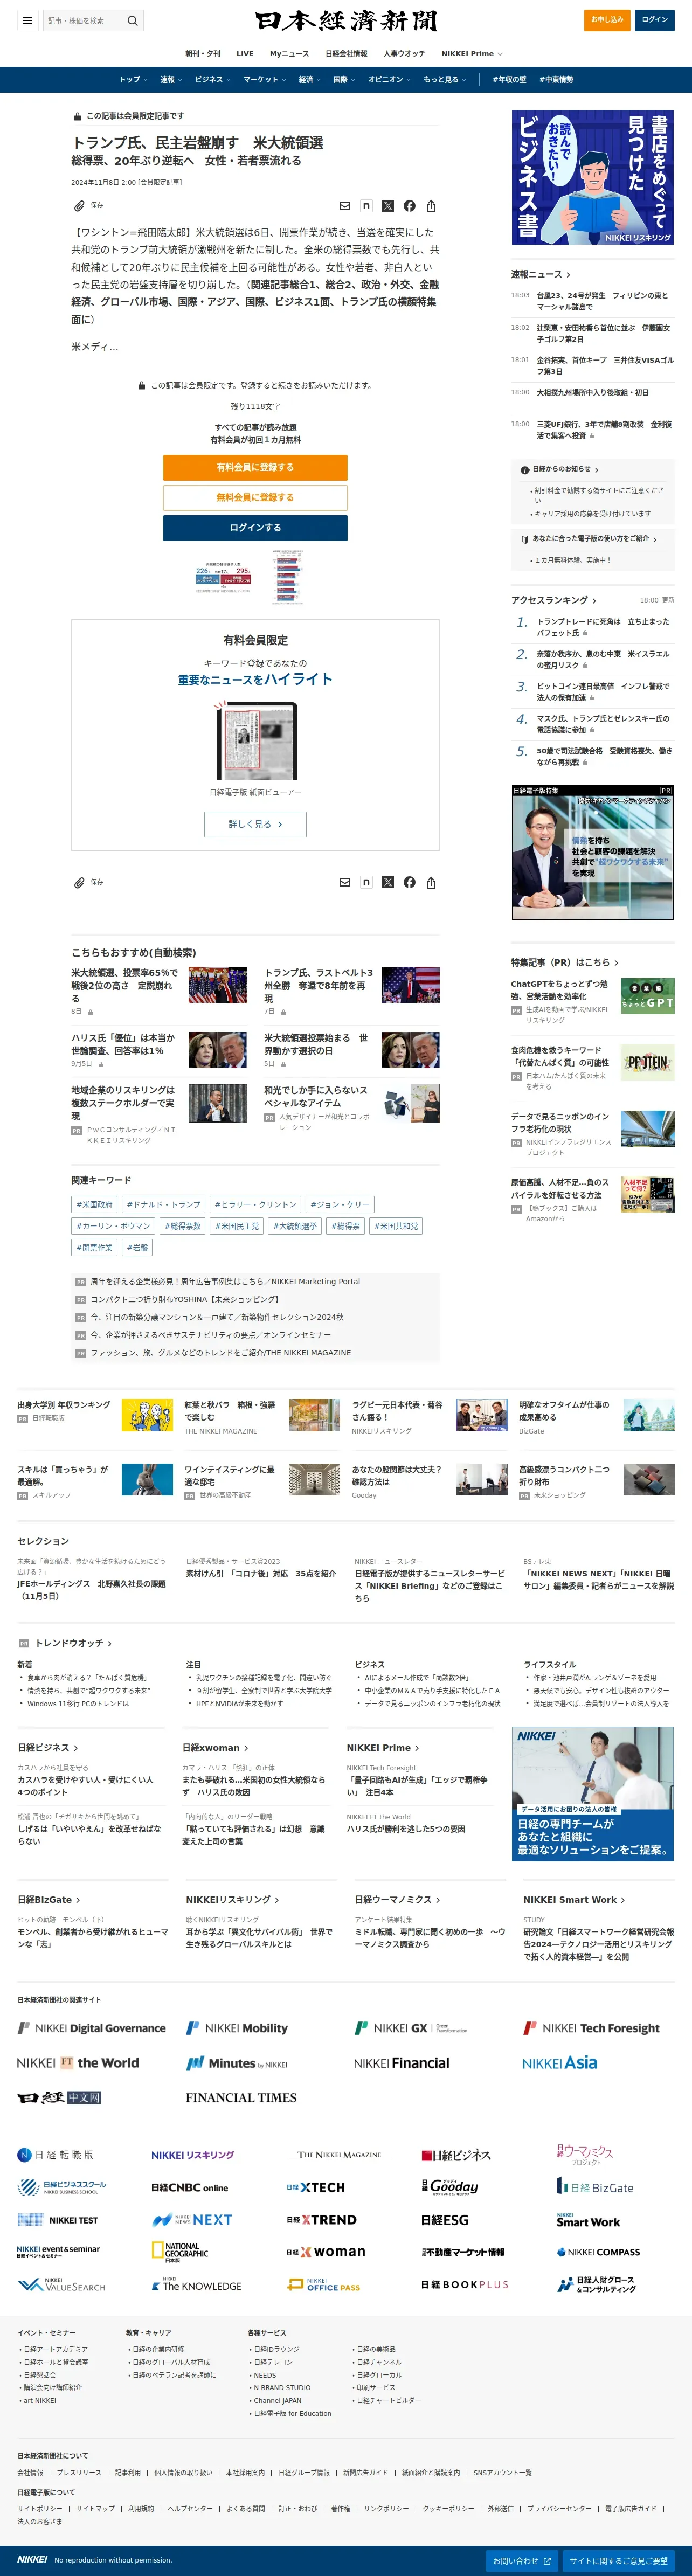Open the hamburger menu icon
Viewport: 692px width, 2576px height.
(x=27, y=20)
